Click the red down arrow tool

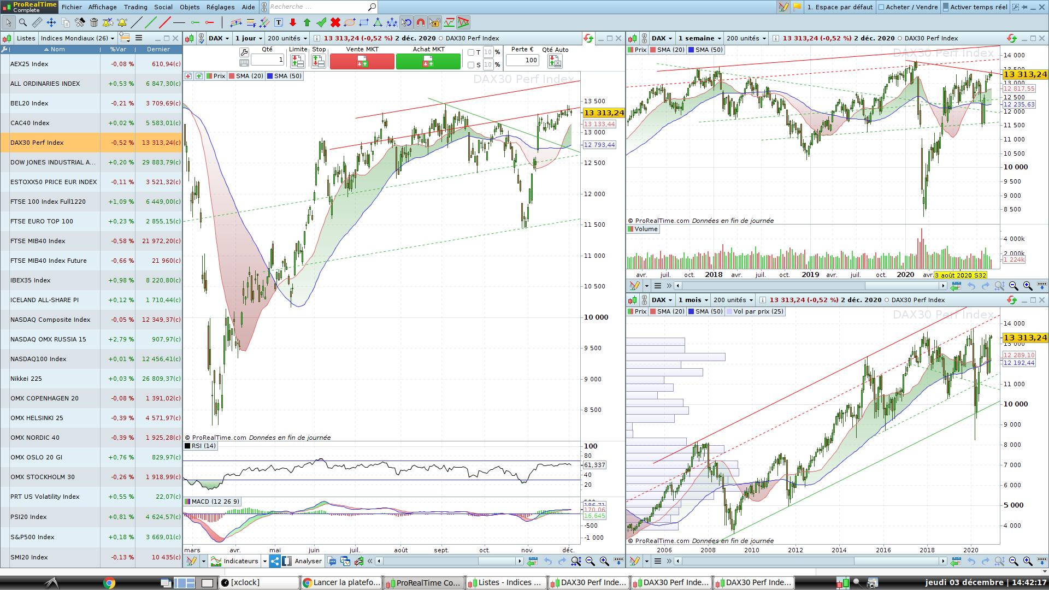coord(293,22)
